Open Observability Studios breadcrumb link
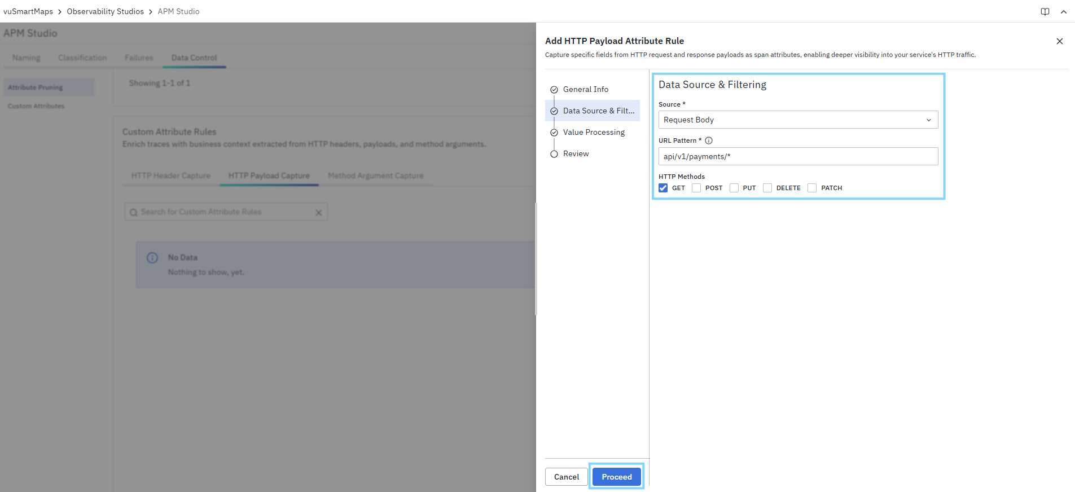The width and height of the screenshot is (1075, 492). click(x=106, y=11)
